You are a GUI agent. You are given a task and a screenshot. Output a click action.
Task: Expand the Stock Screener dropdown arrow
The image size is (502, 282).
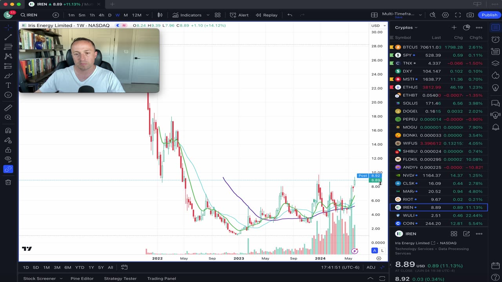pos(61,278)
